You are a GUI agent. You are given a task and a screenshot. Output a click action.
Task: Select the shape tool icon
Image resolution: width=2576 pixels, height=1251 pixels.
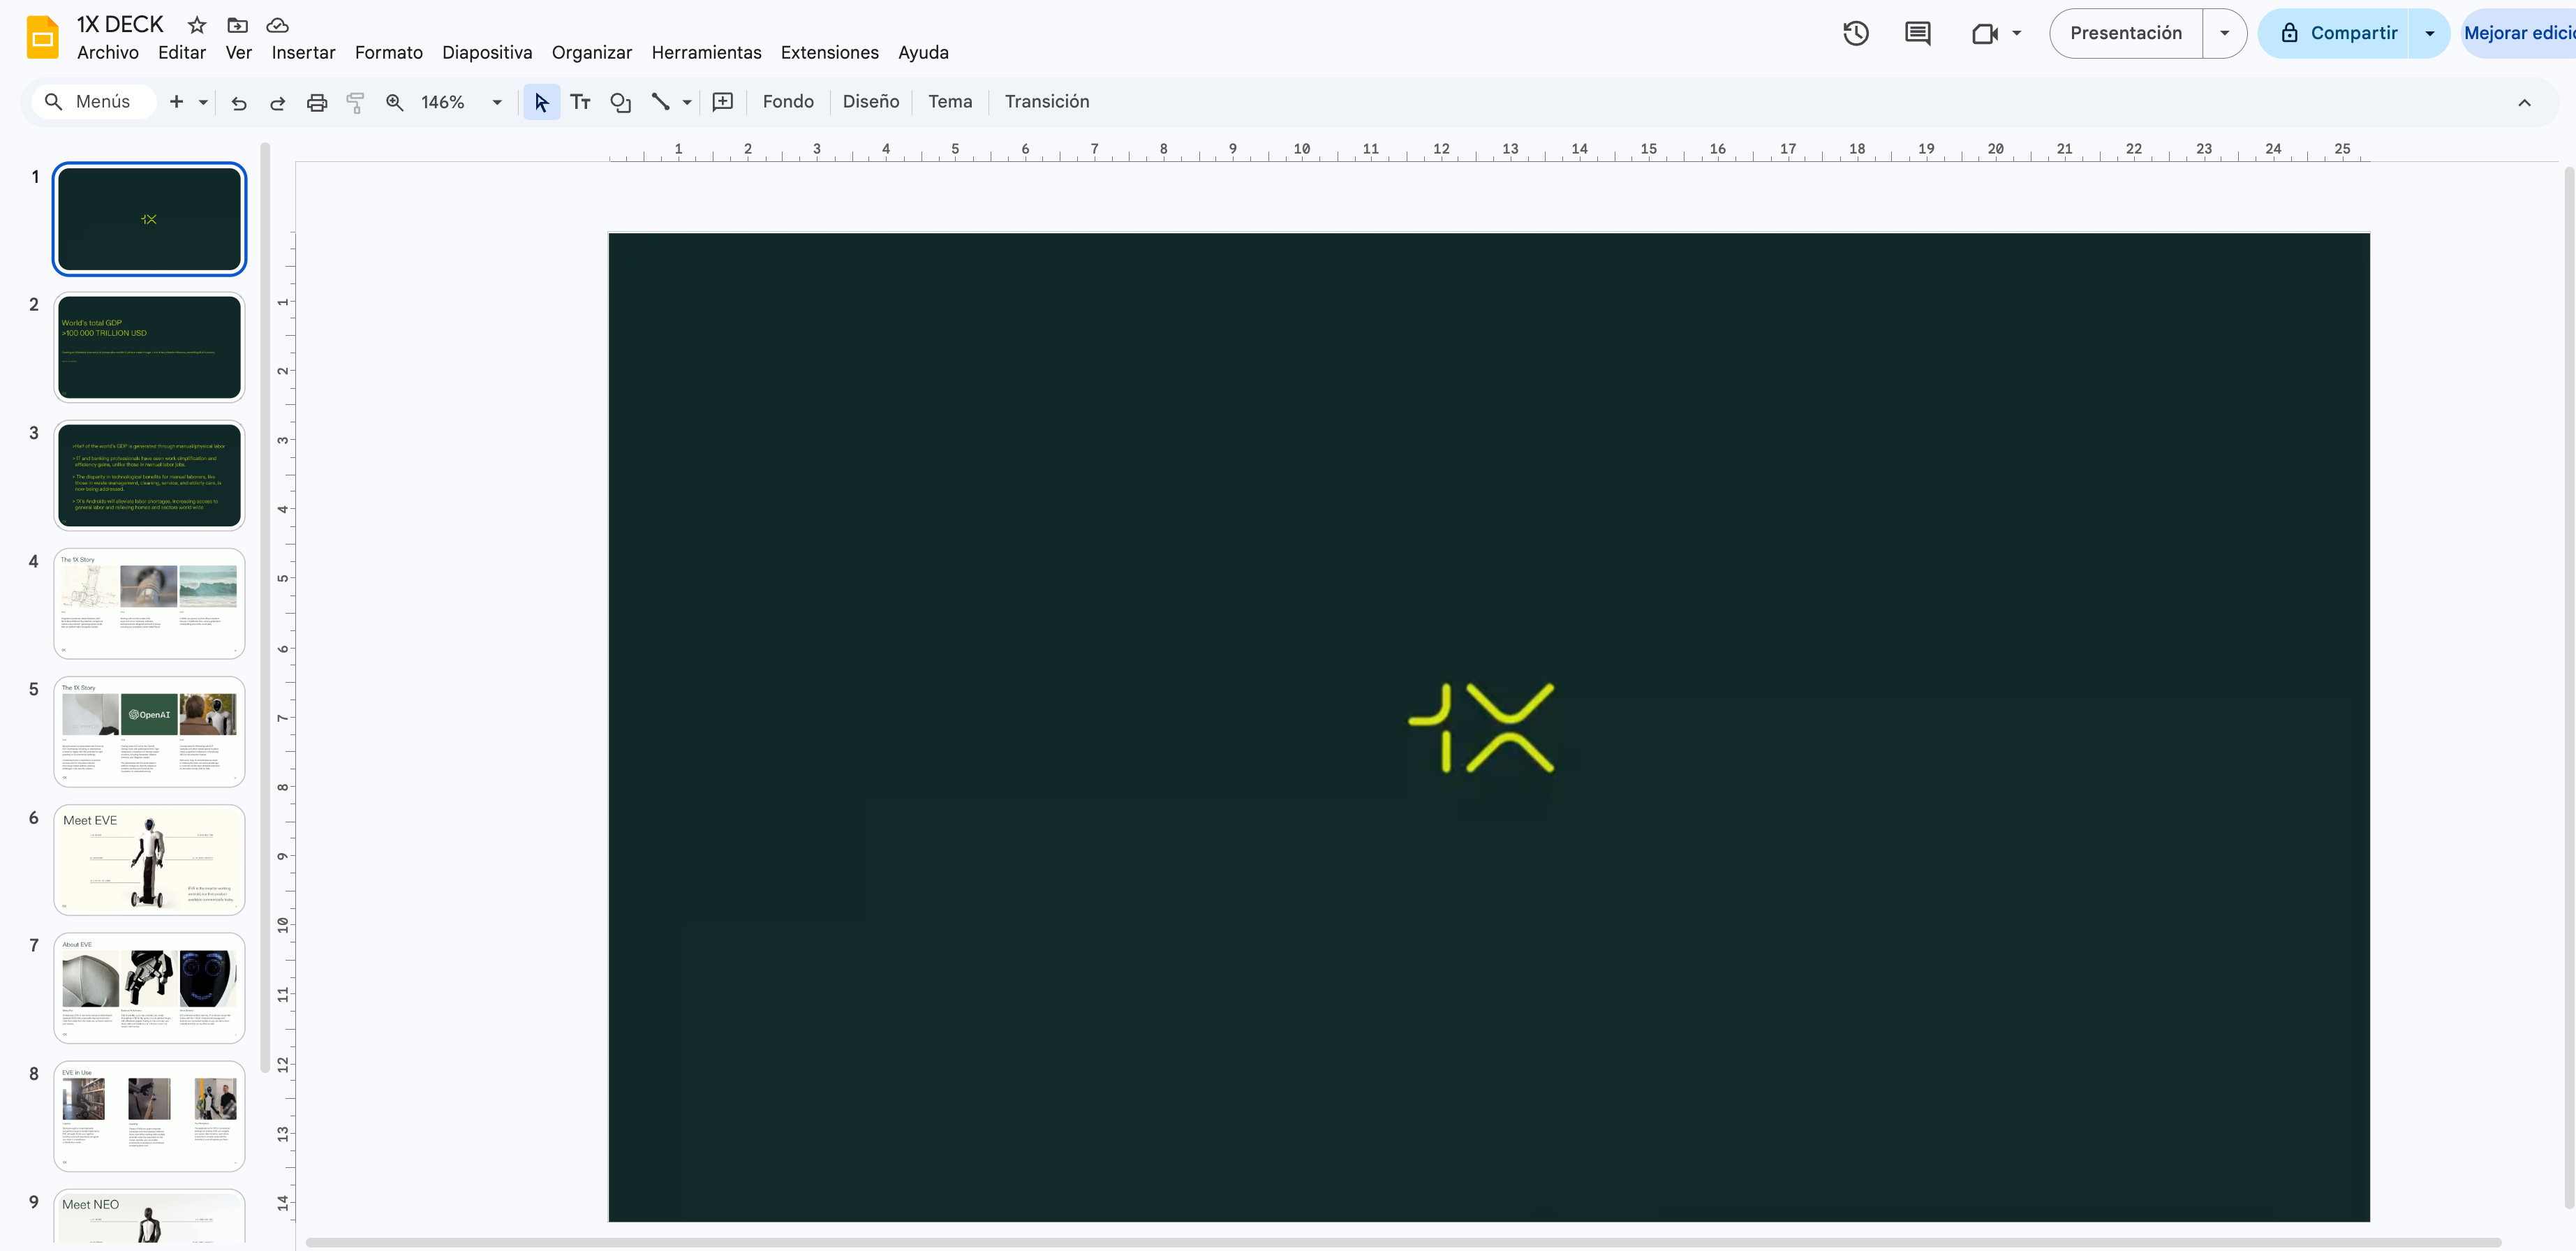(620, 102)
